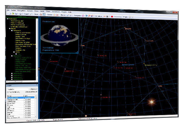Click the search query input field
The image size is (181, 129).
pos(18,89)
